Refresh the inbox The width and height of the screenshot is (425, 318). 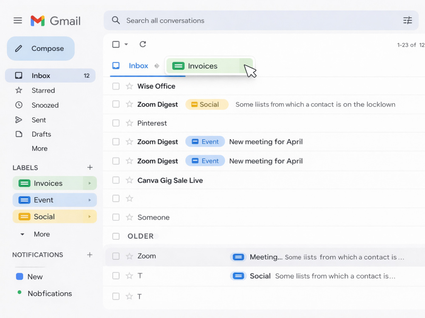[143, 44]
